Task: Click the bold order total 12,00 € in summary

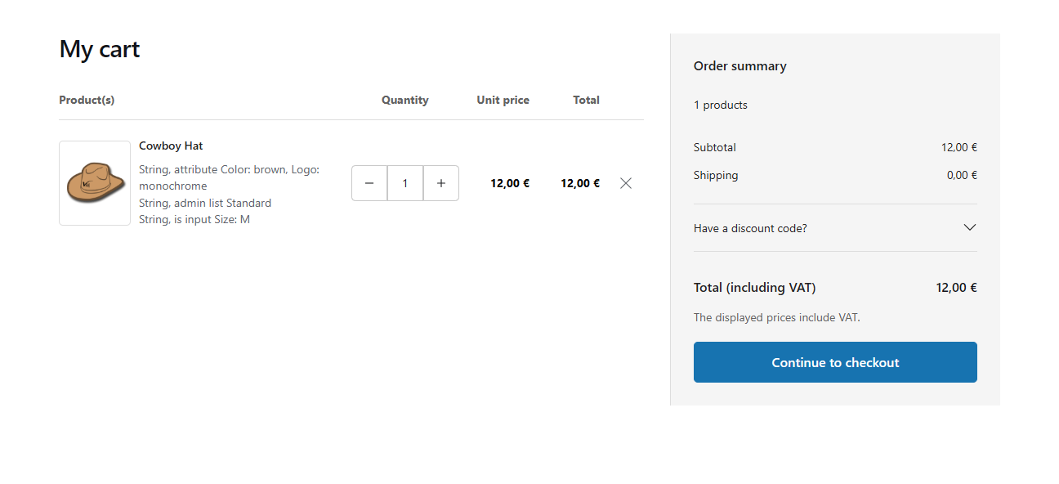Action: tap(957, 288)
